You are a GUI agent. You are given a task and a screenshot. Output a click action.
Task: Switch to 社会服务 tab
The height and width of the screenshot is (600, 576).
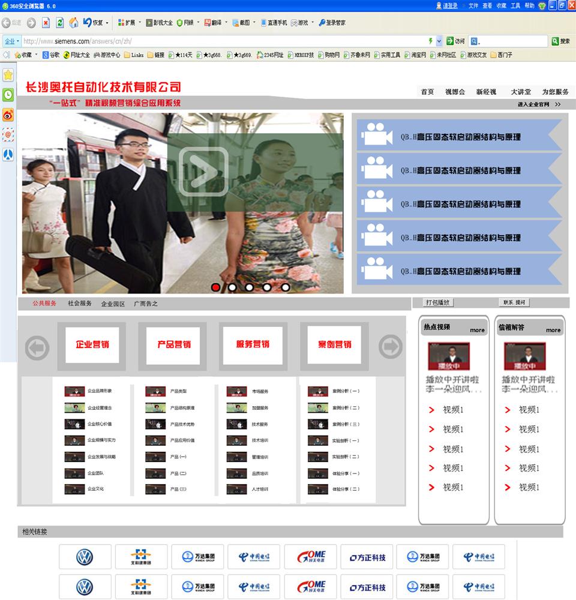click(80, 303)
